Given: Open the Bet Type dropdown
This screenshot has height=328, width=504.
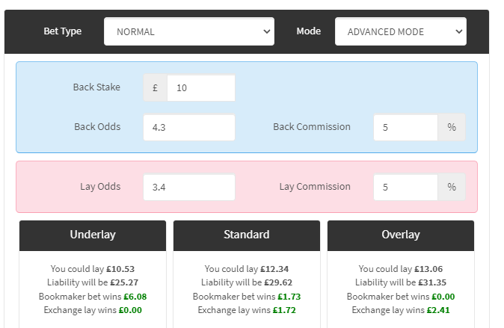Looking at the screenshot, I should pyautogui.click(x=189, y=31).
